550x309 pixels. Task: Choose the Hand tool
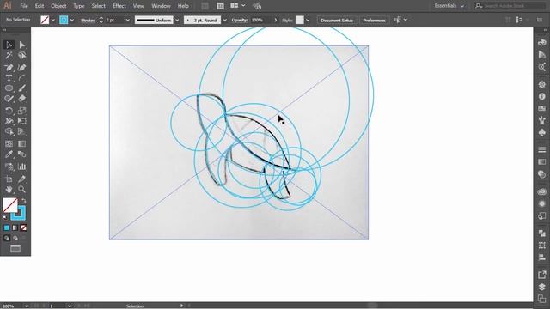[9, 190]
